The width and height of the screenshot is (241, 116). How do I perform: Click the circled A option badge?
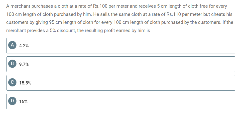12,45
